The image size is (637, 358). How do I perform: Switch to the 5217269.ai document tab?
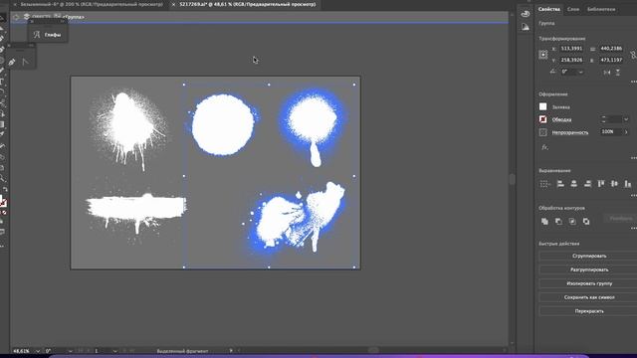248,4
